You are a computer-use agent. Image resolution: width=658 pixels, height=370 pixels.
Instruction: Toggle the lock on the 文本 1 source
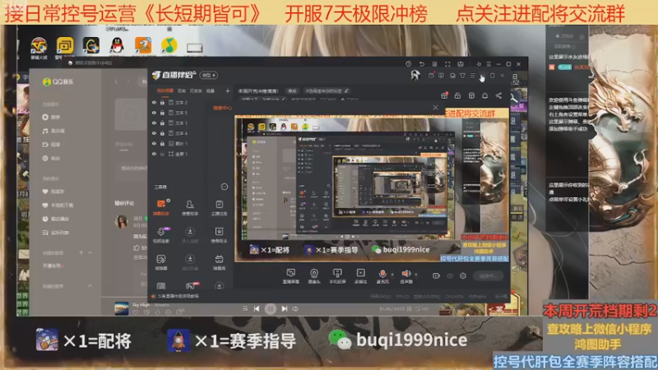[162, 123]
